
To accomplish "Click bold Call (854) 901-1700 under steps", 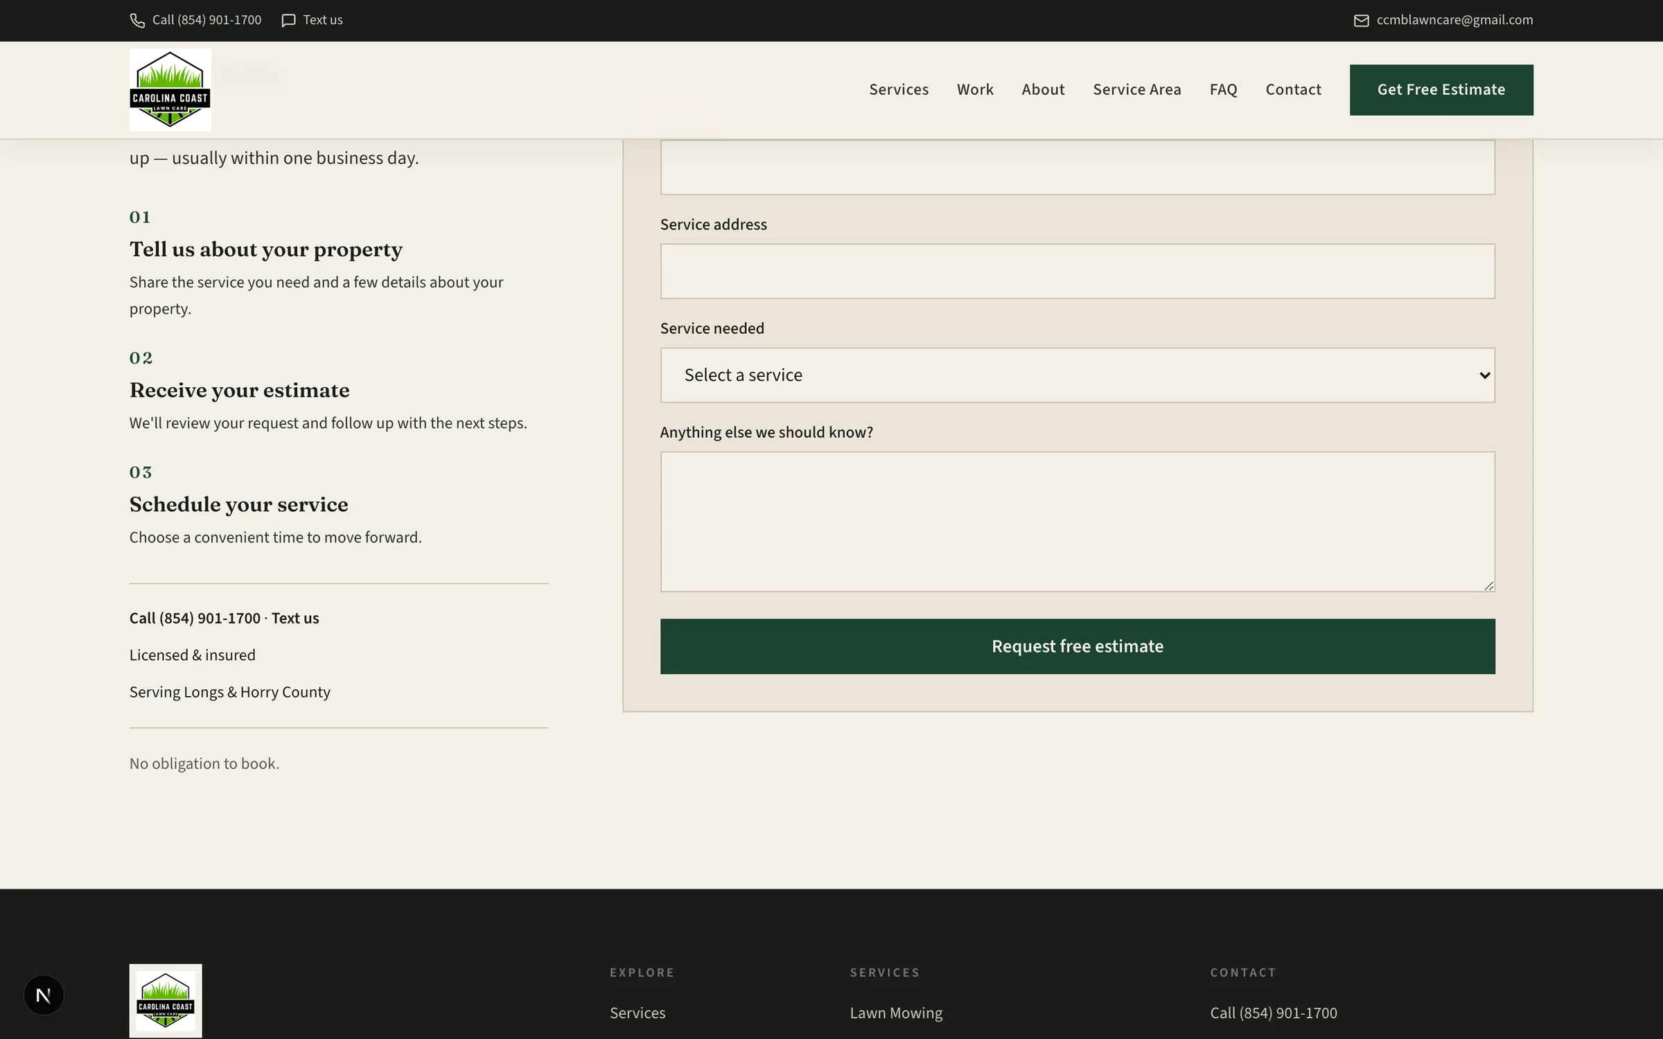I will [195, 619].
